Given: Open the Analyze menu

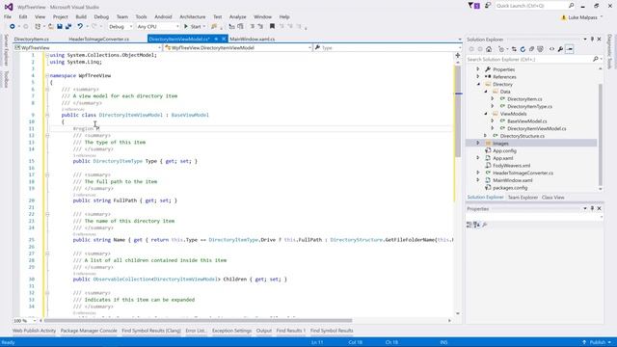Looking at the screenshot, I should pyautogui.click(x=238, y=17).
